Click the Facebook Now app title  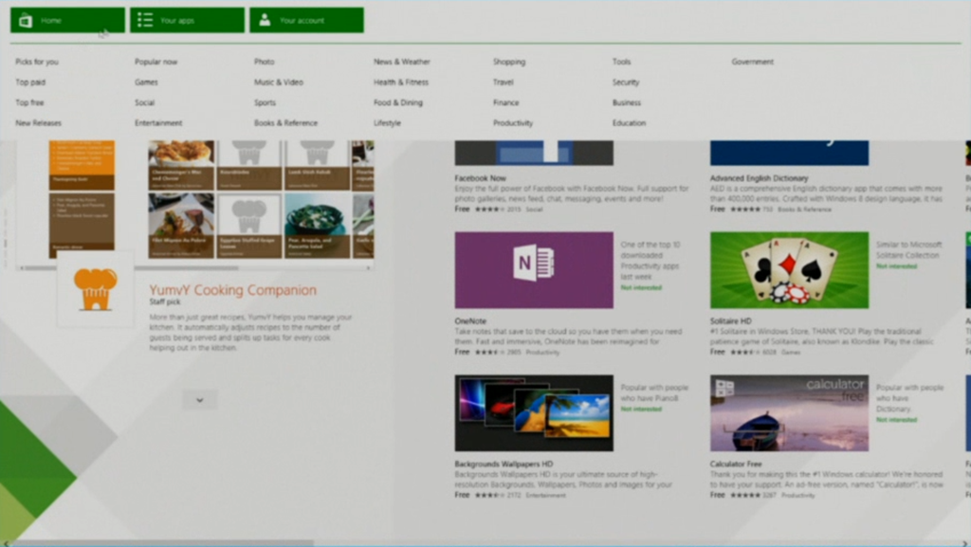point(480,178)
